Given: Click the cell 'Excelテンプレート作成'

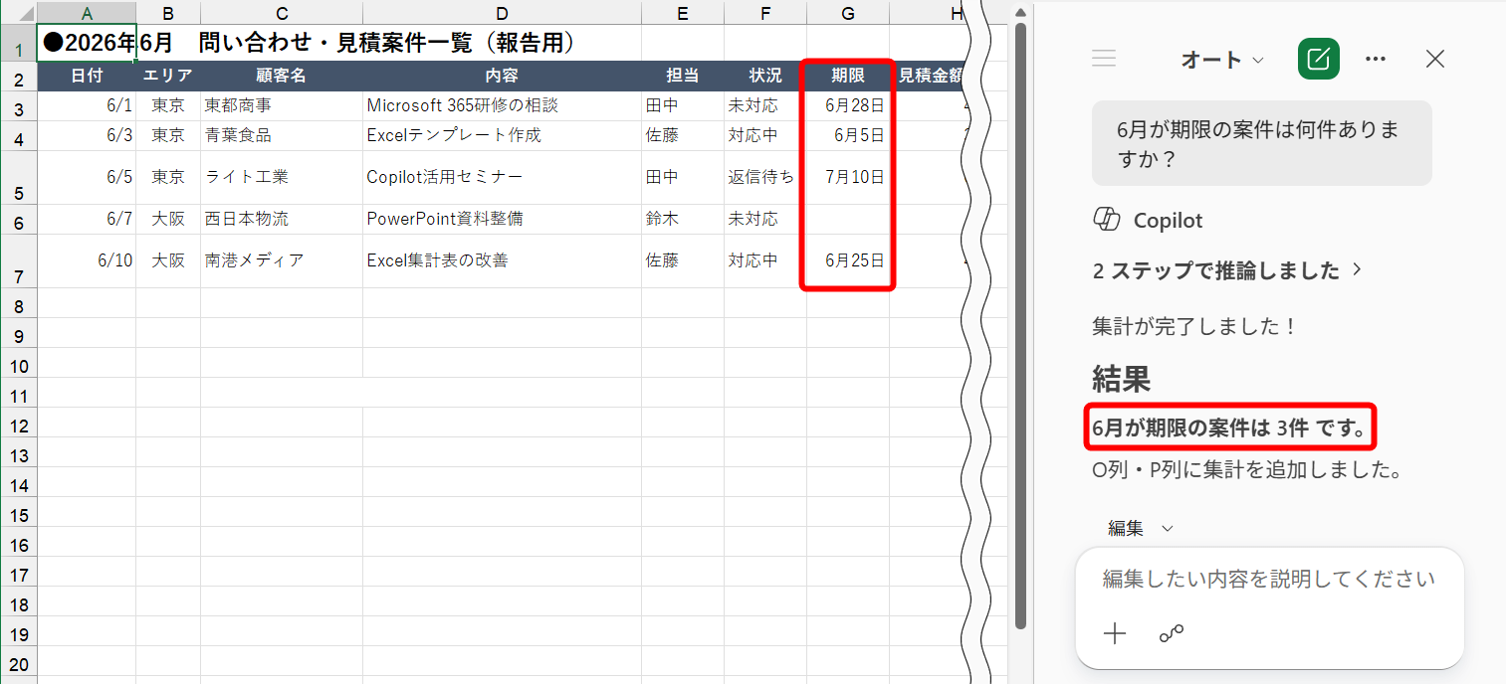Looking at the screenshot, I should coord(502,135).
